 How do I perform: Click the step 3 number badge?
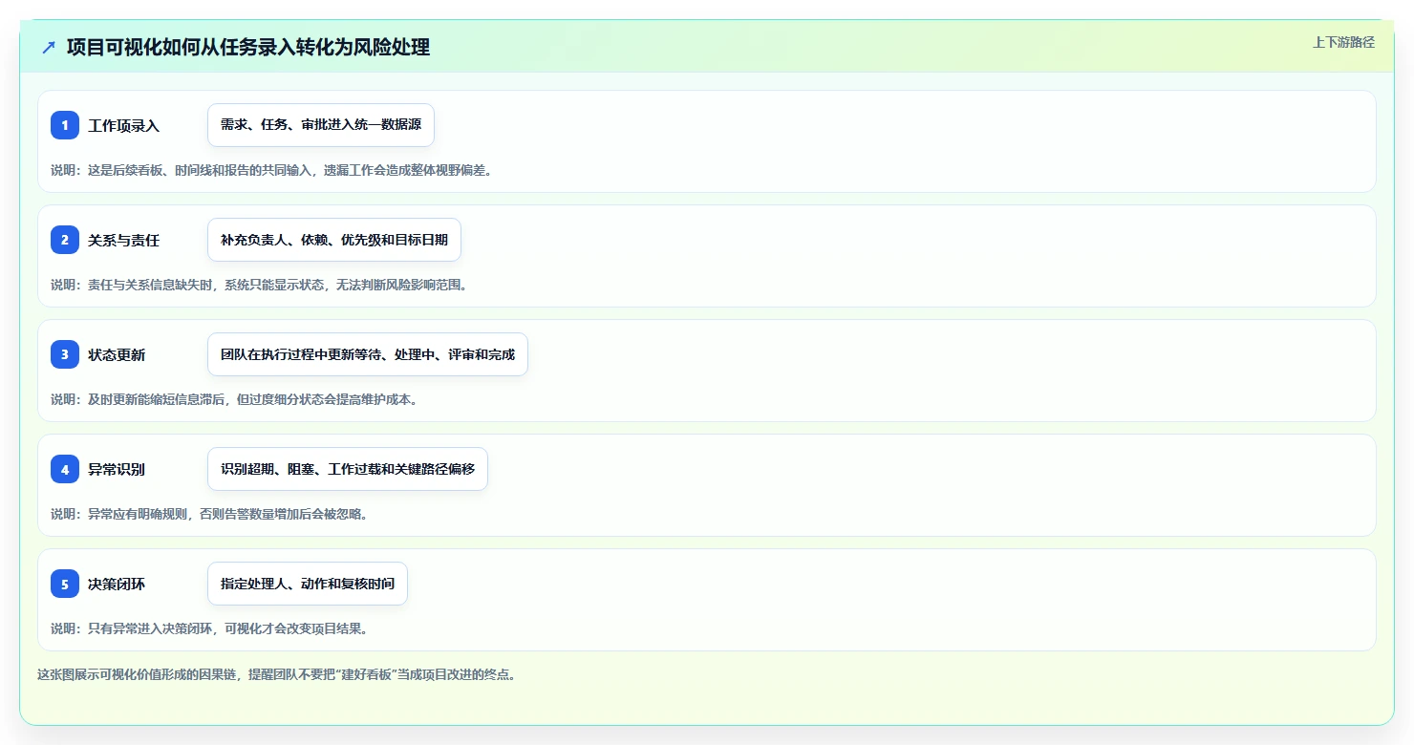pyautogui.click(x=65, y=354)
